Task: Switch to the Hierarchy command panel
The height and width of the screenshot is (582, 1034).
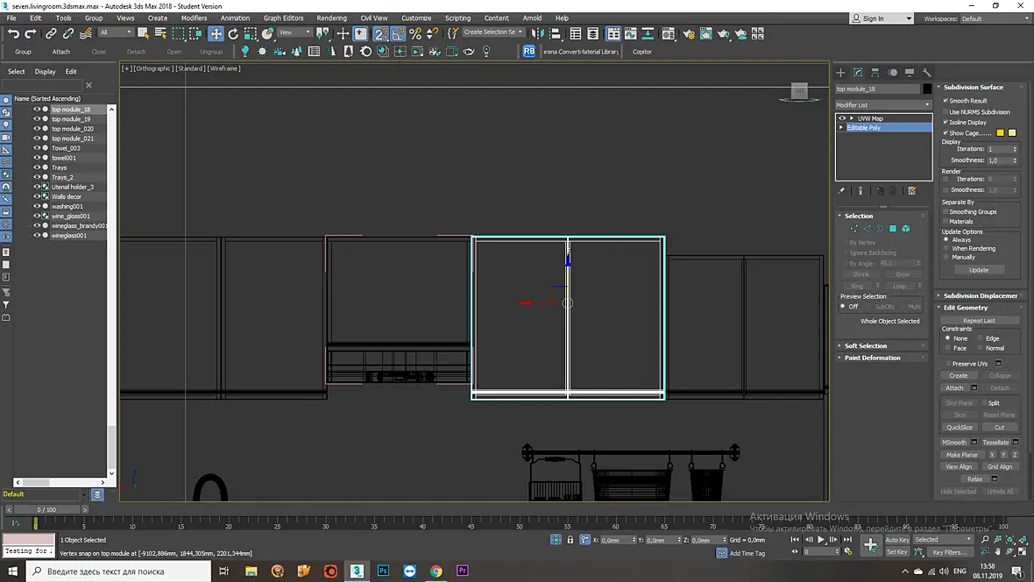Action: click(x=875, y=73)
